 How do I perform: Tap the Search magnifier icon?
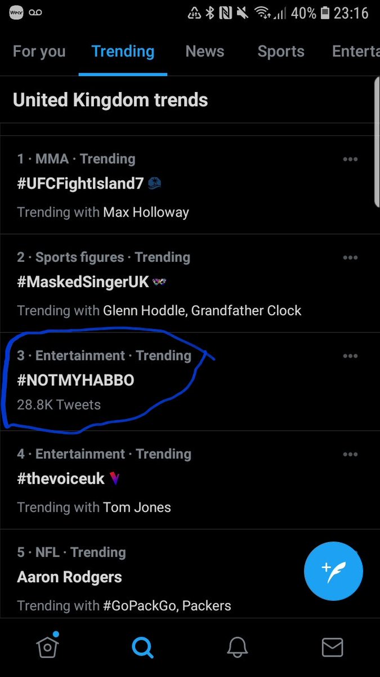pos(142,648)
